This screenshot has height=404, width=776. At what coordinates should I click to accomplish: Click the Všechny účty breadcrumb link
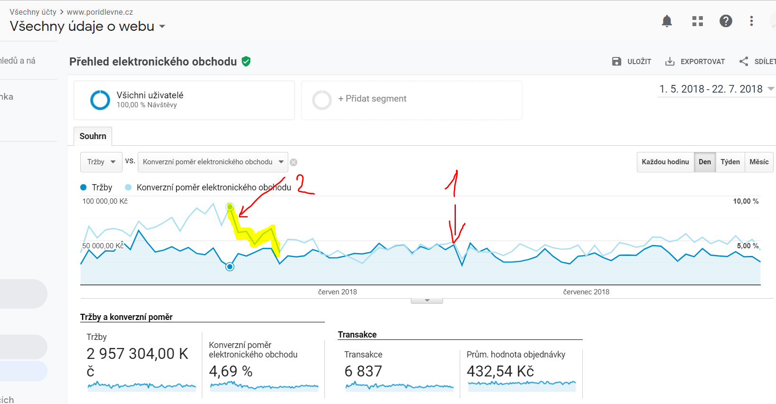[33, 12]
